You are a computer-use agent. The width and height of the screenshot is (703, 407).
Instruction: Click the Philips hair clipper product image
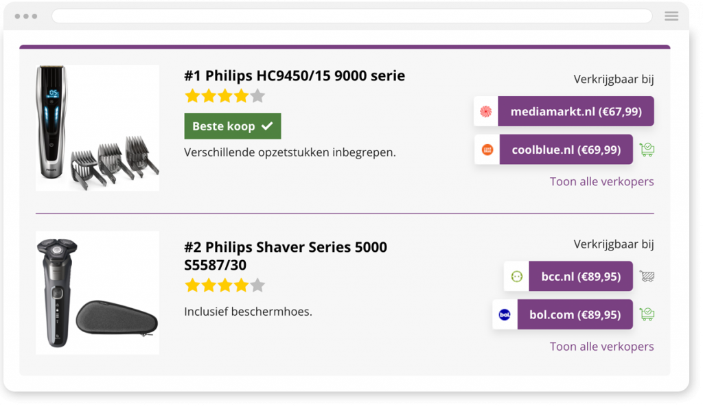[x=97, y=128]
